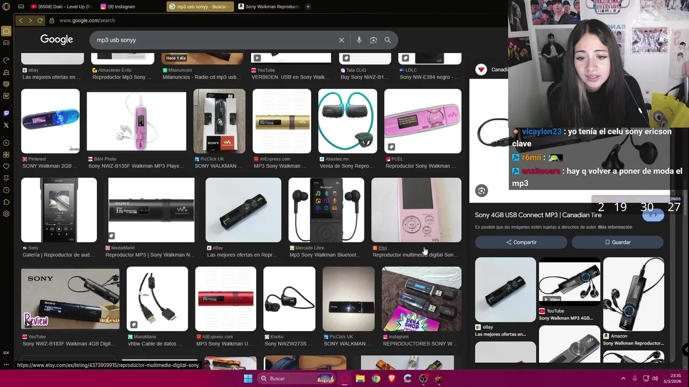
Task: Reload the page with the refresh icon
Action: coord(40,20)
